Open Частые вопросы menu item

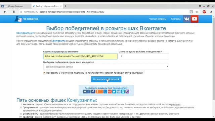158,19
